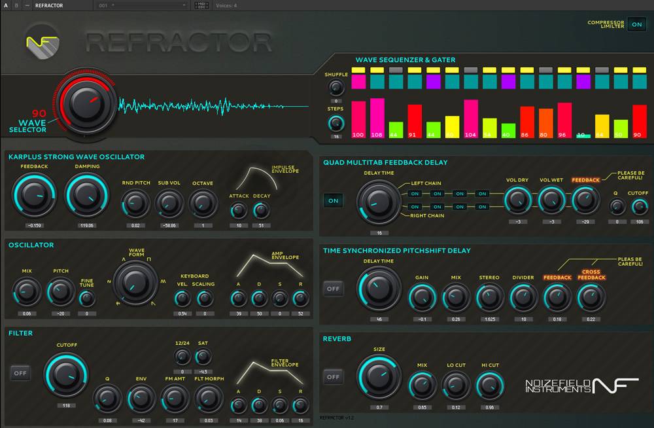Click the Shuffle knob
The height and width of the screenshot is (428, 654).
[336, 88]
